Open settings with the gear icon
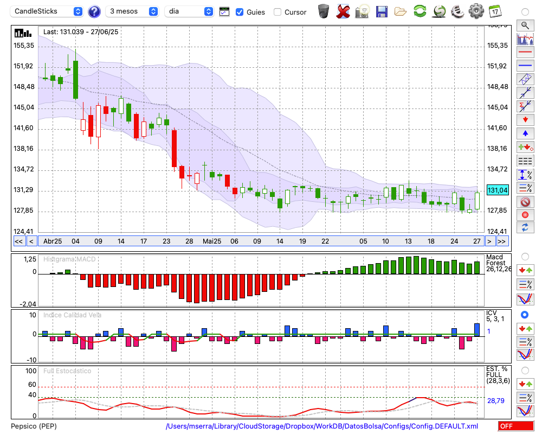This screenshot has width=542, height=434. 476,11
